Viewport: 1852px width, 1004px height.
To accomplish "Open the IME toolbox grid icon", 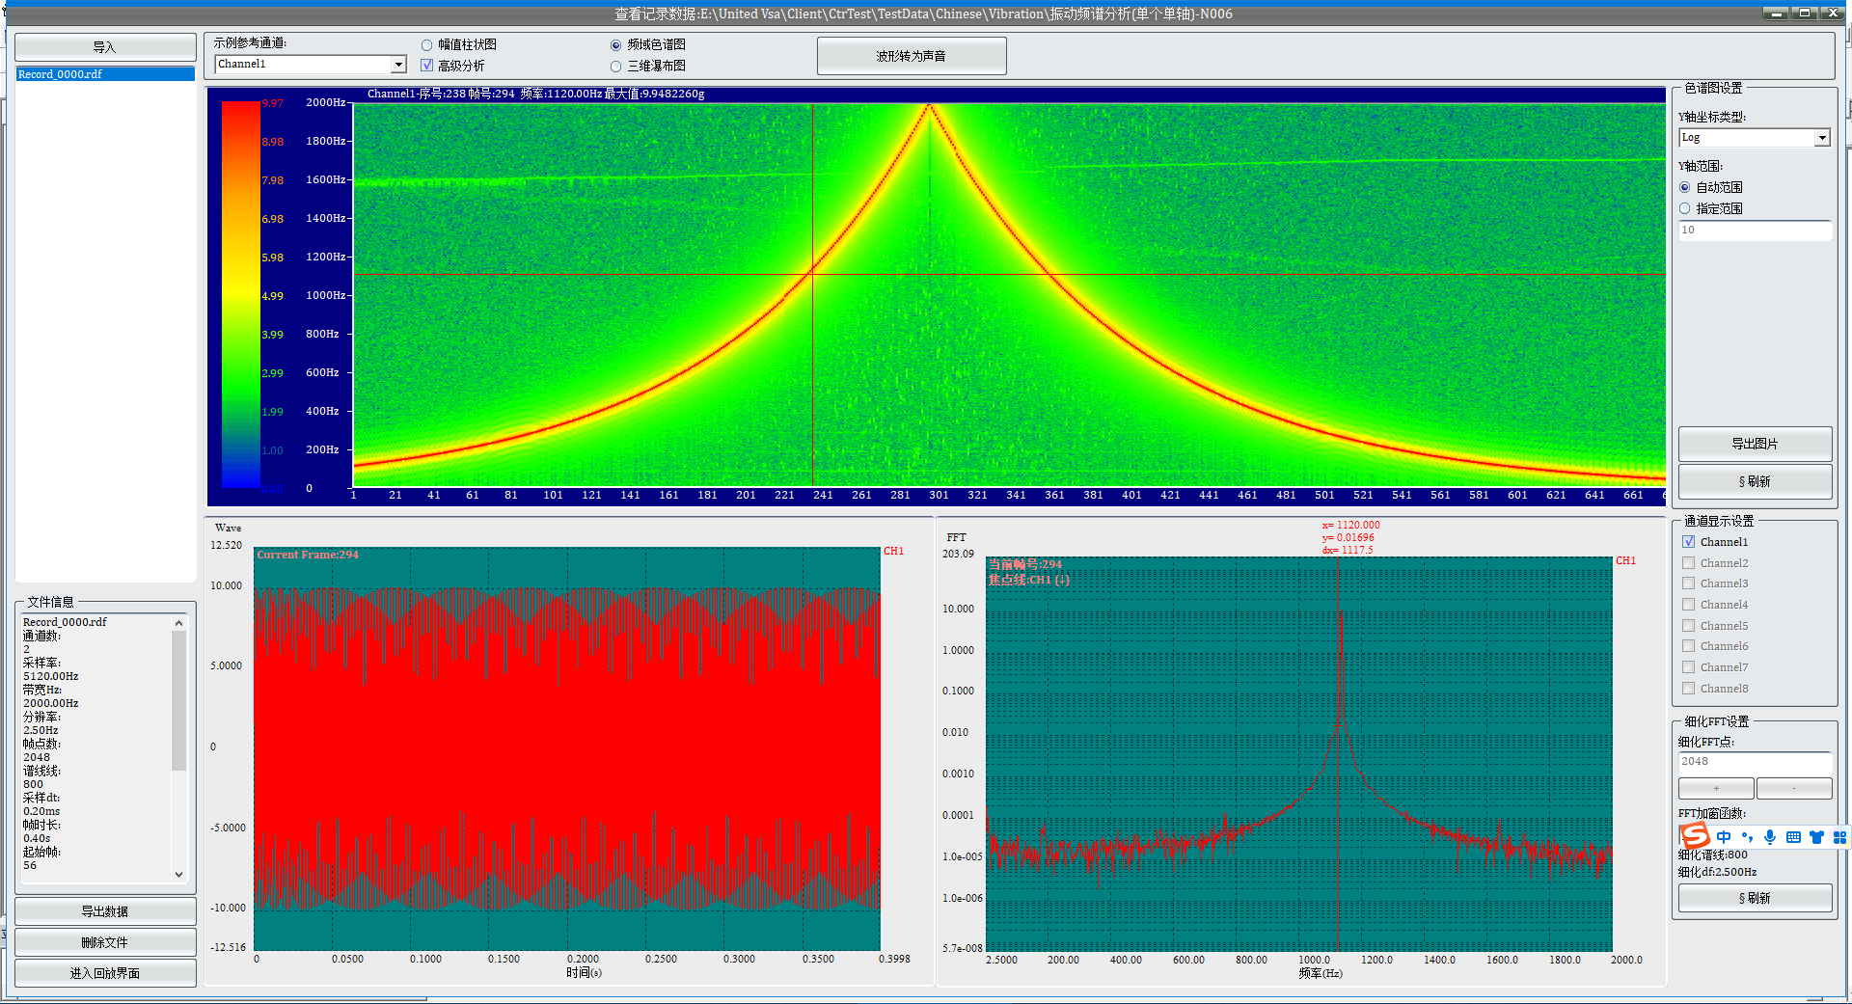I will [x=1838, y=837].
